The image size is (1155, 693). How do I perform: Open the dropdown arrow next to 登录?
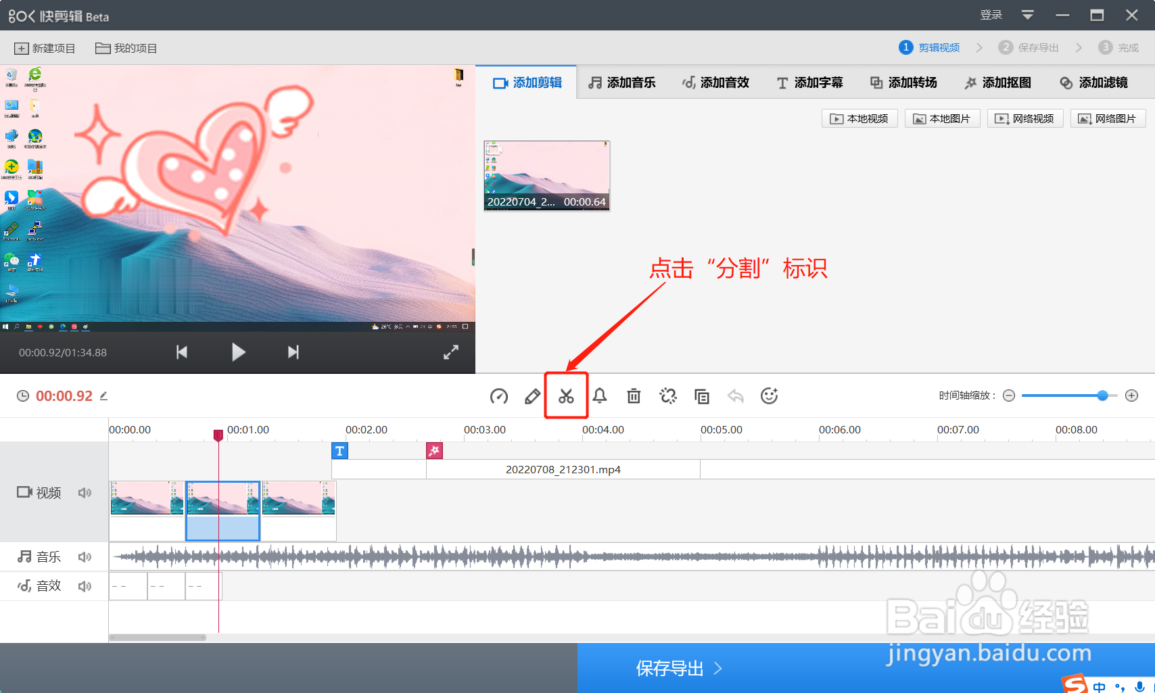point(1028,14)
